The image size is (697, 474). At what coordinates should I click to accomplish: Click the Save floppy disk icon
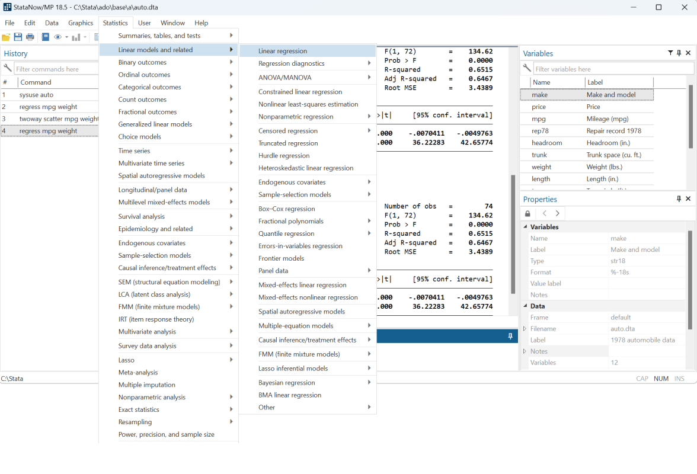click(x=18, y=37)
